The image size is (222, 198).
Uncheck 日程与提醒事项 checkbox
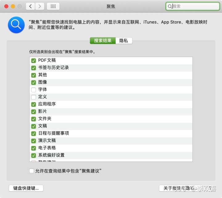coord(34,134)
